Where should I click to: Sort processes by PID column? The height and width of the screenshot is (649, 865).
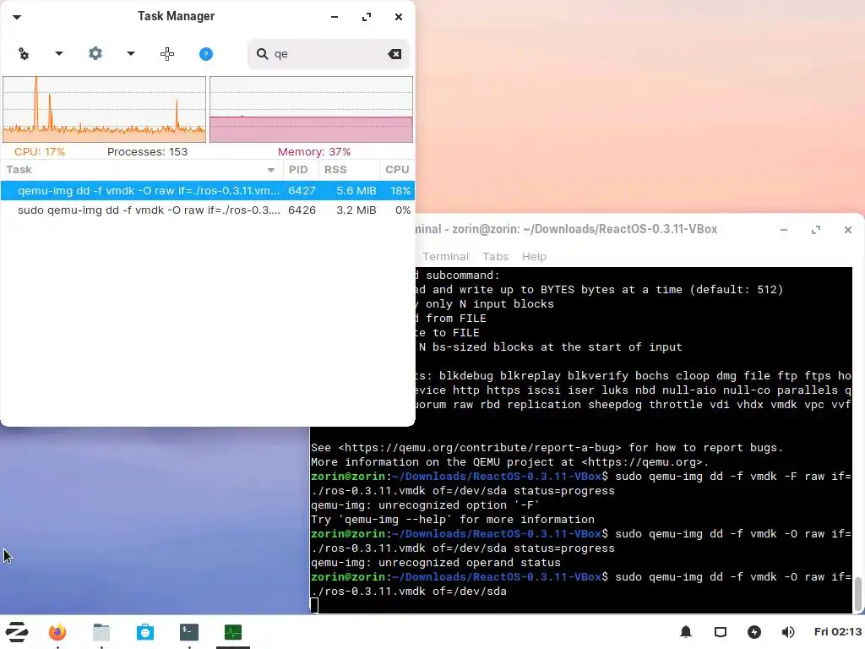click(x=301, y=169)
